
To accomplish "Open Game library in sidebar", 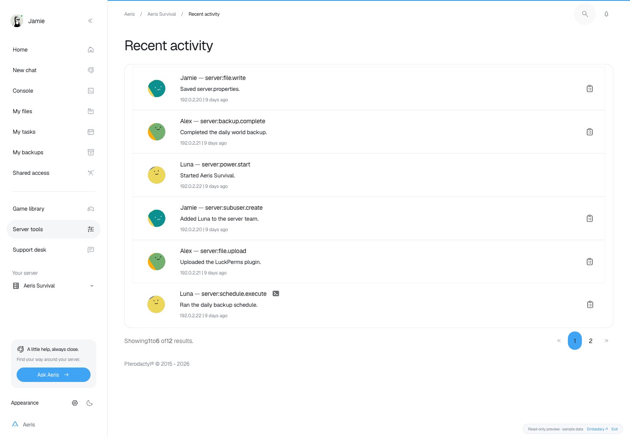I will [53, 209].
